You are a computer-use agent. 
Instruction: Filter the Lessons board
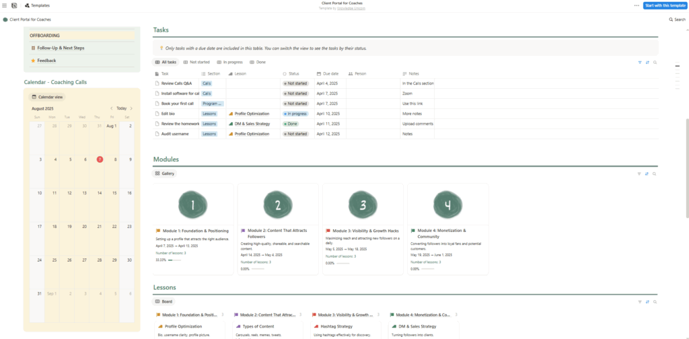click(639, 302)
